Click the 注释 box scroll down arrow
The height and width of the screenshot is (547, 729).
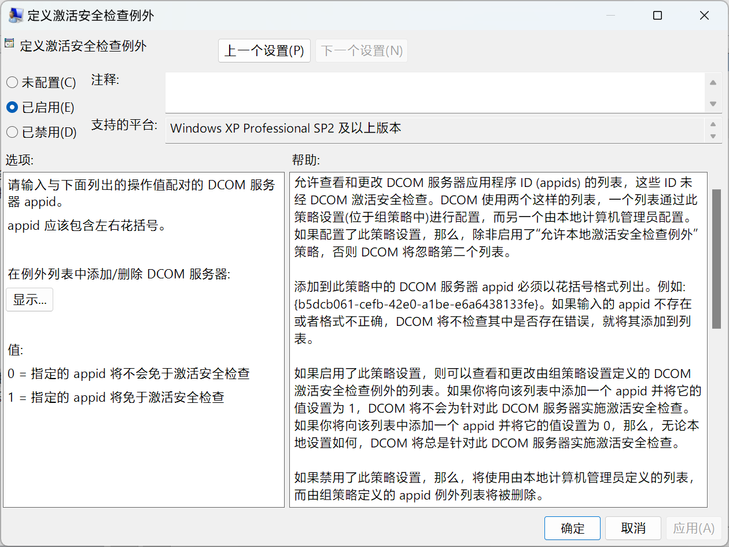[x=713, y=104]
